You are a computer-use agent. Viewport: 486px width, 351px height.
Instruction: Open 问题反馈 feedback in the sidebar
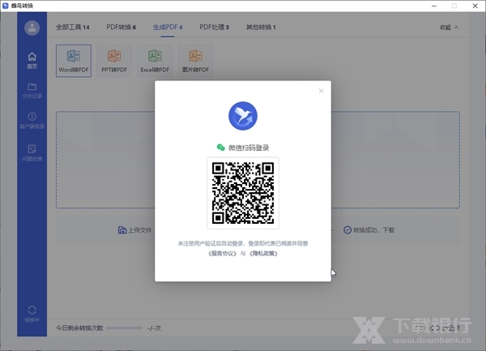click(32, 152)
